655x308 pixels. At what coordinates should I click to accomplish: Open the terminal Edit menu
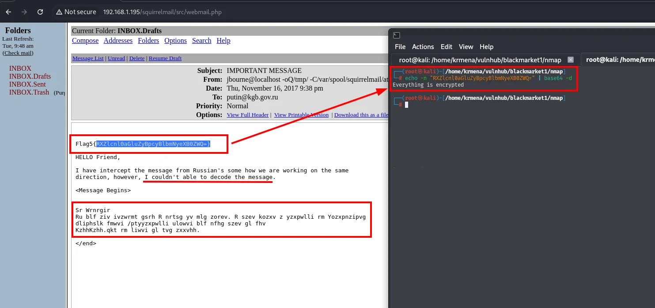447,47
